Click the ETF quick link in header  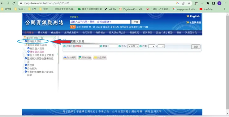click(x=140, y=27)
